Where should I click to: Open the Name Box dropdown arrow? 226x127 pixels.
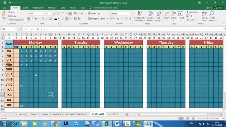click(x=16, y=29)
